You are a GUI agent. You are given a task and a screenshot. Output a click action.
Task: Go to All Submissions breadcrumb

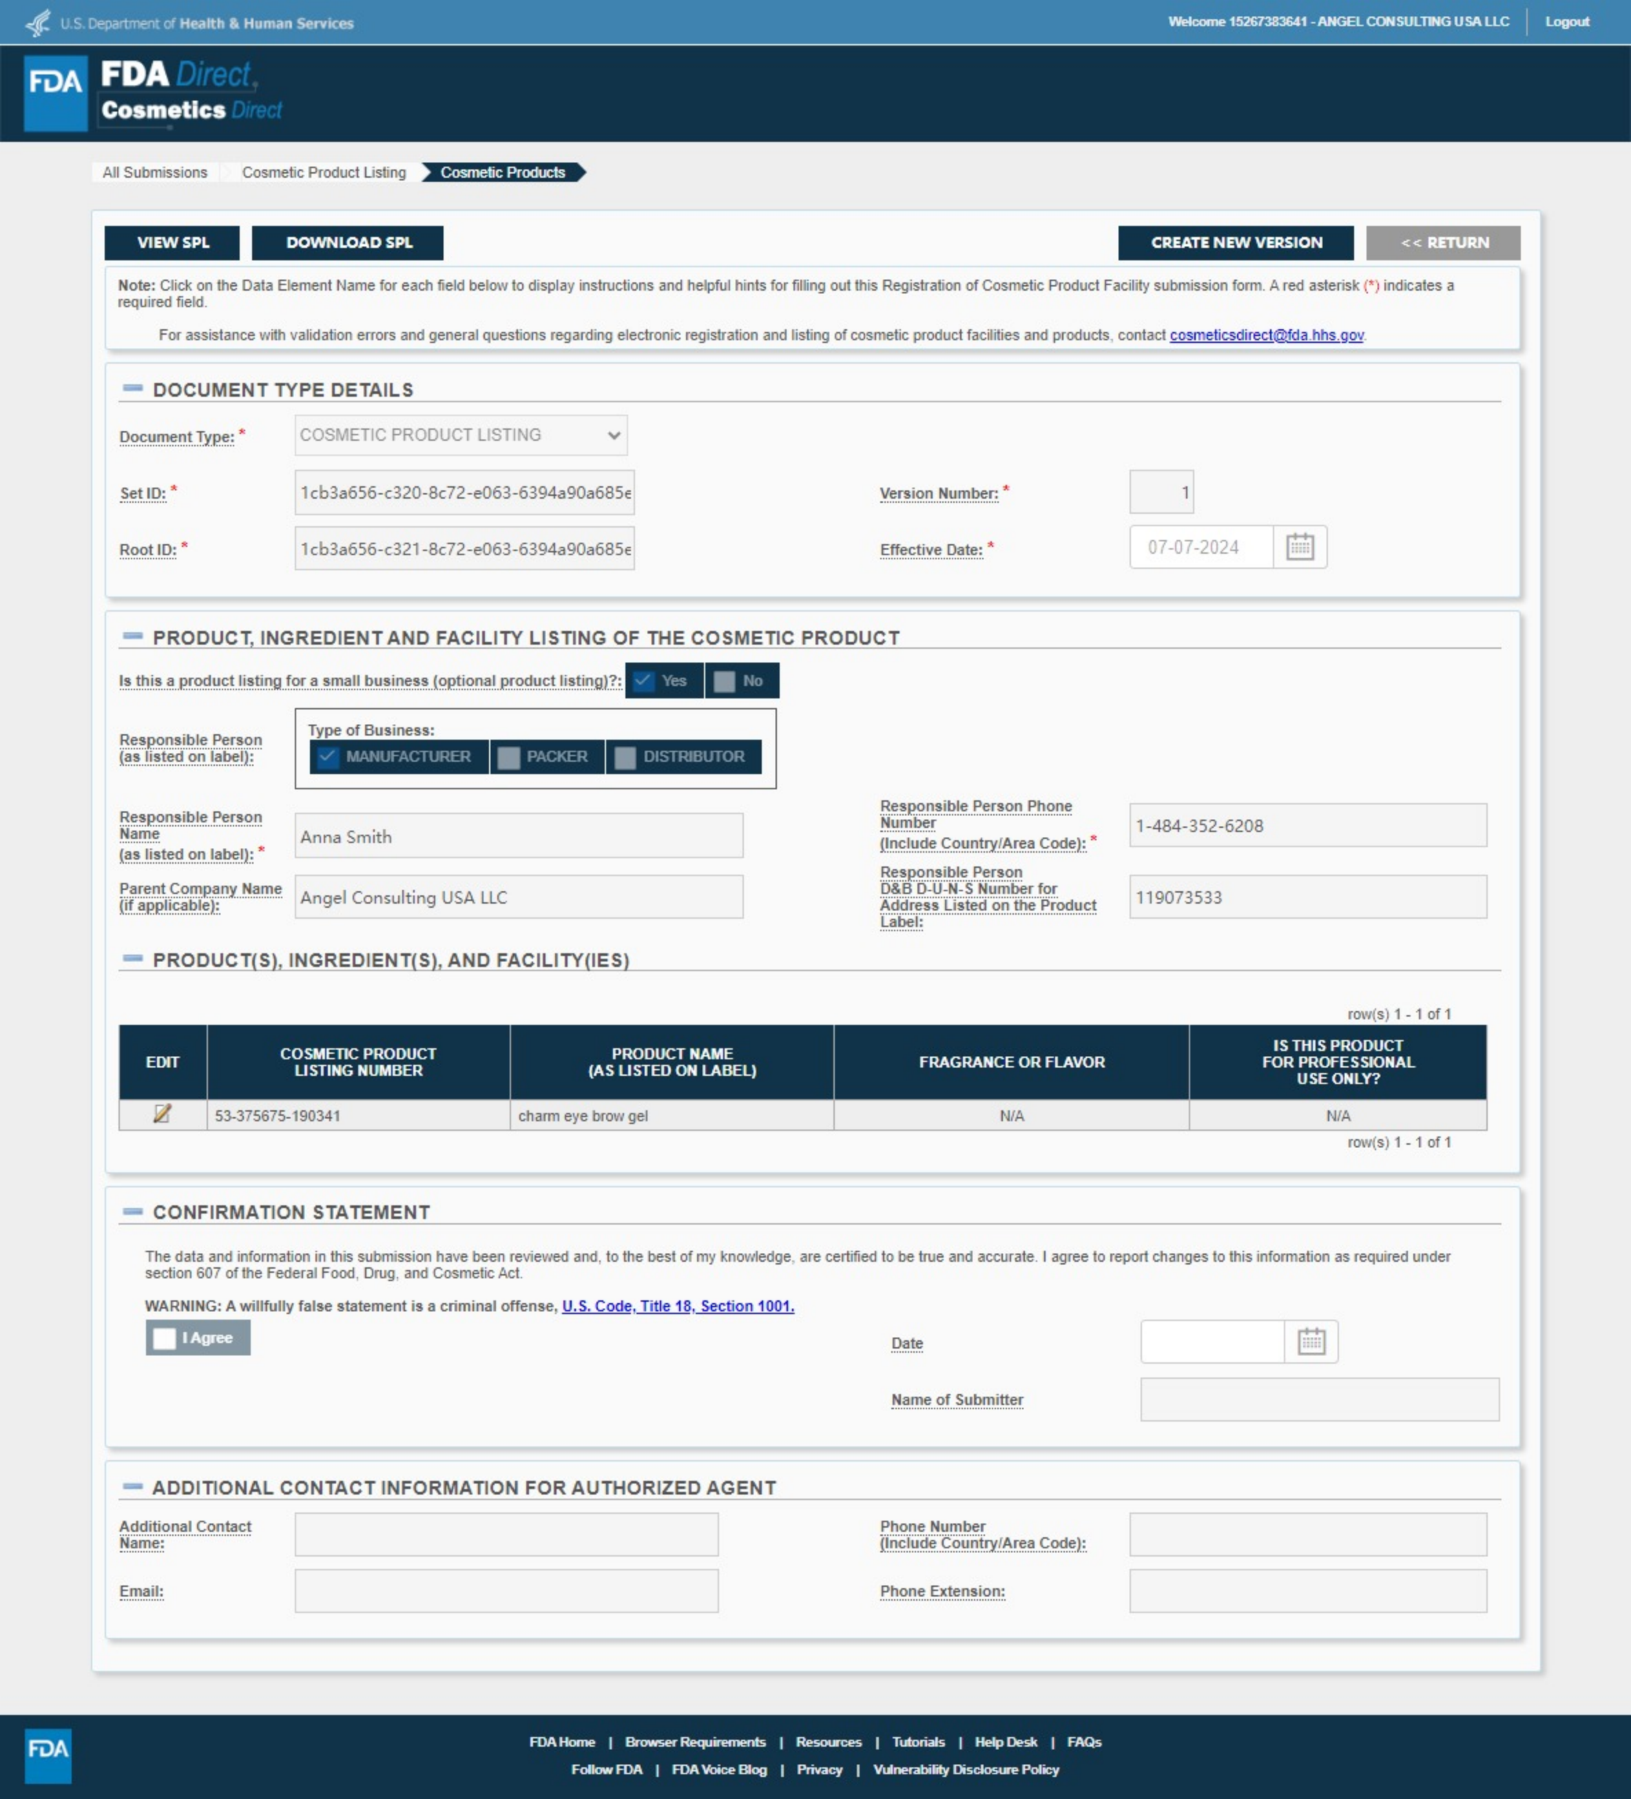[154, 172]
